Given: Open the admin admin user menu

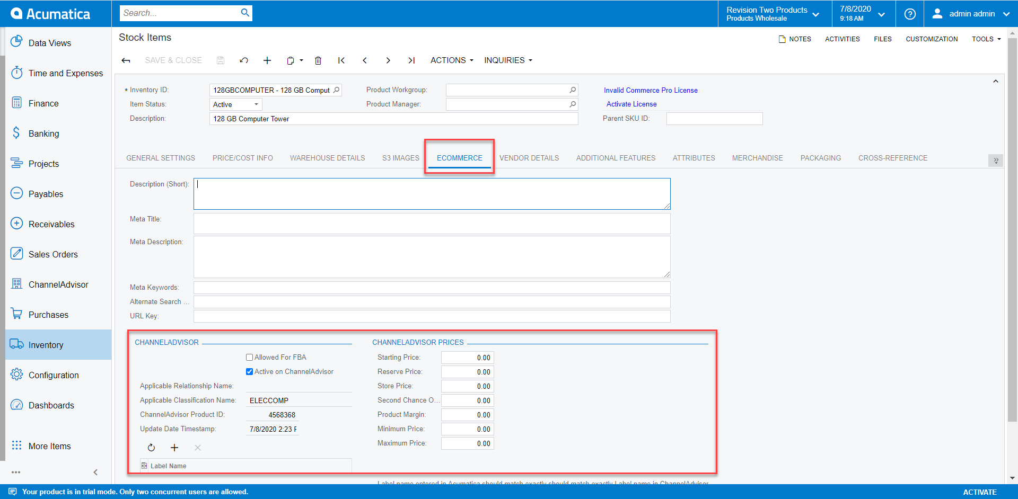Looking at the screenshot, I should click(971, 14).
